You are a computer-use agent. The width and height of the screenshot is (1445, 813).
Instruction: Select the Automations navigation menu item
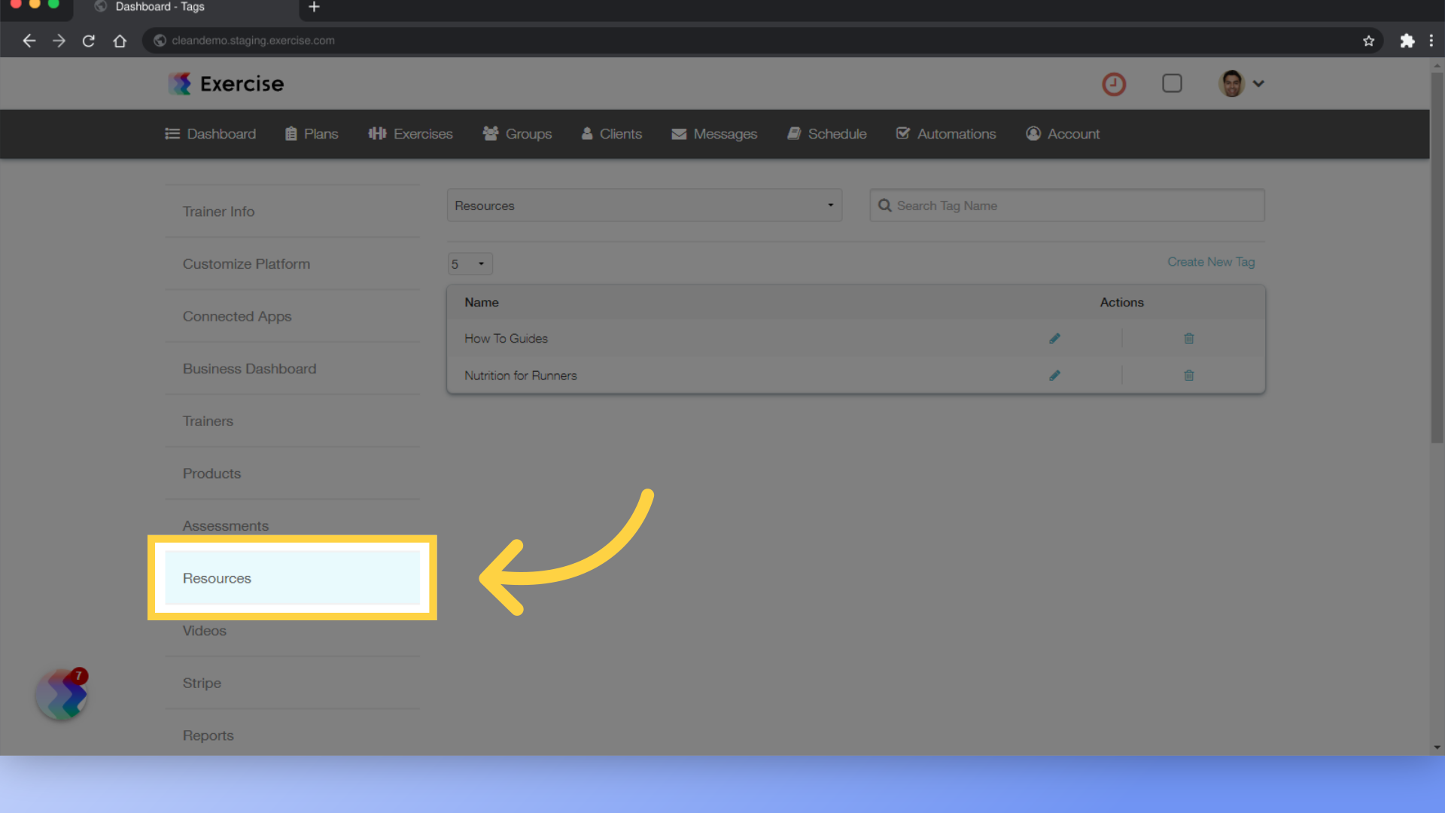click(x=946, y=133)
